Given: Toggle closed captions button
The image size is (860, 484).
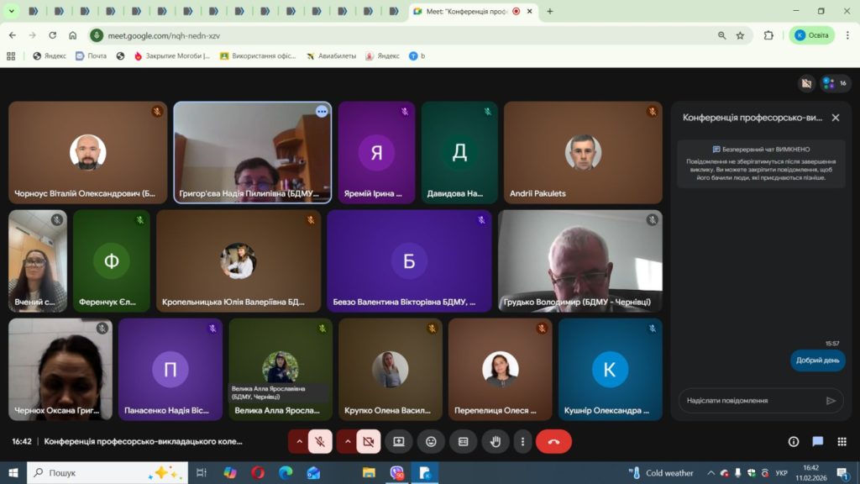Looking at the screenshot, I should (463, 441).
